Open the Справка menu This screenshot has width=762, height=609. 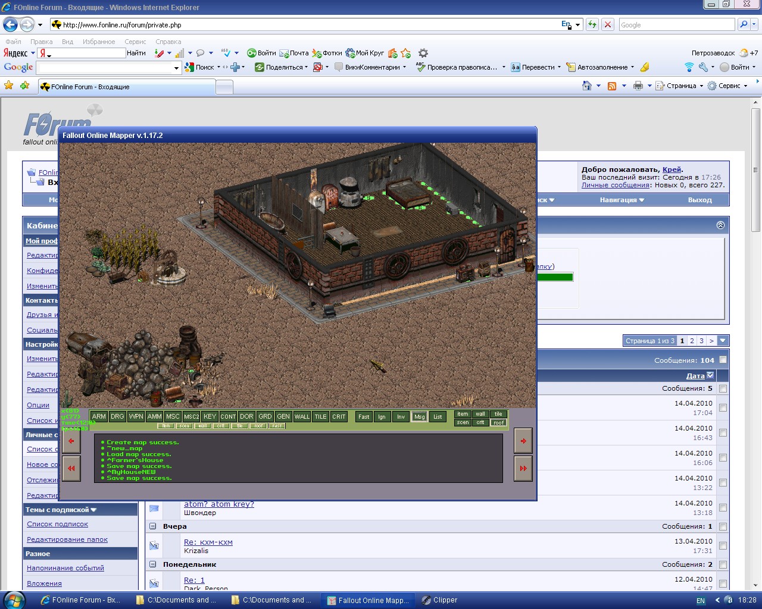[168, 42]
